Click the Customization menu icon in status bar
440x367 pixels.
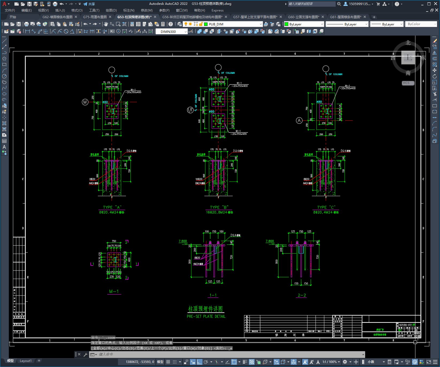tap(435, 362)
